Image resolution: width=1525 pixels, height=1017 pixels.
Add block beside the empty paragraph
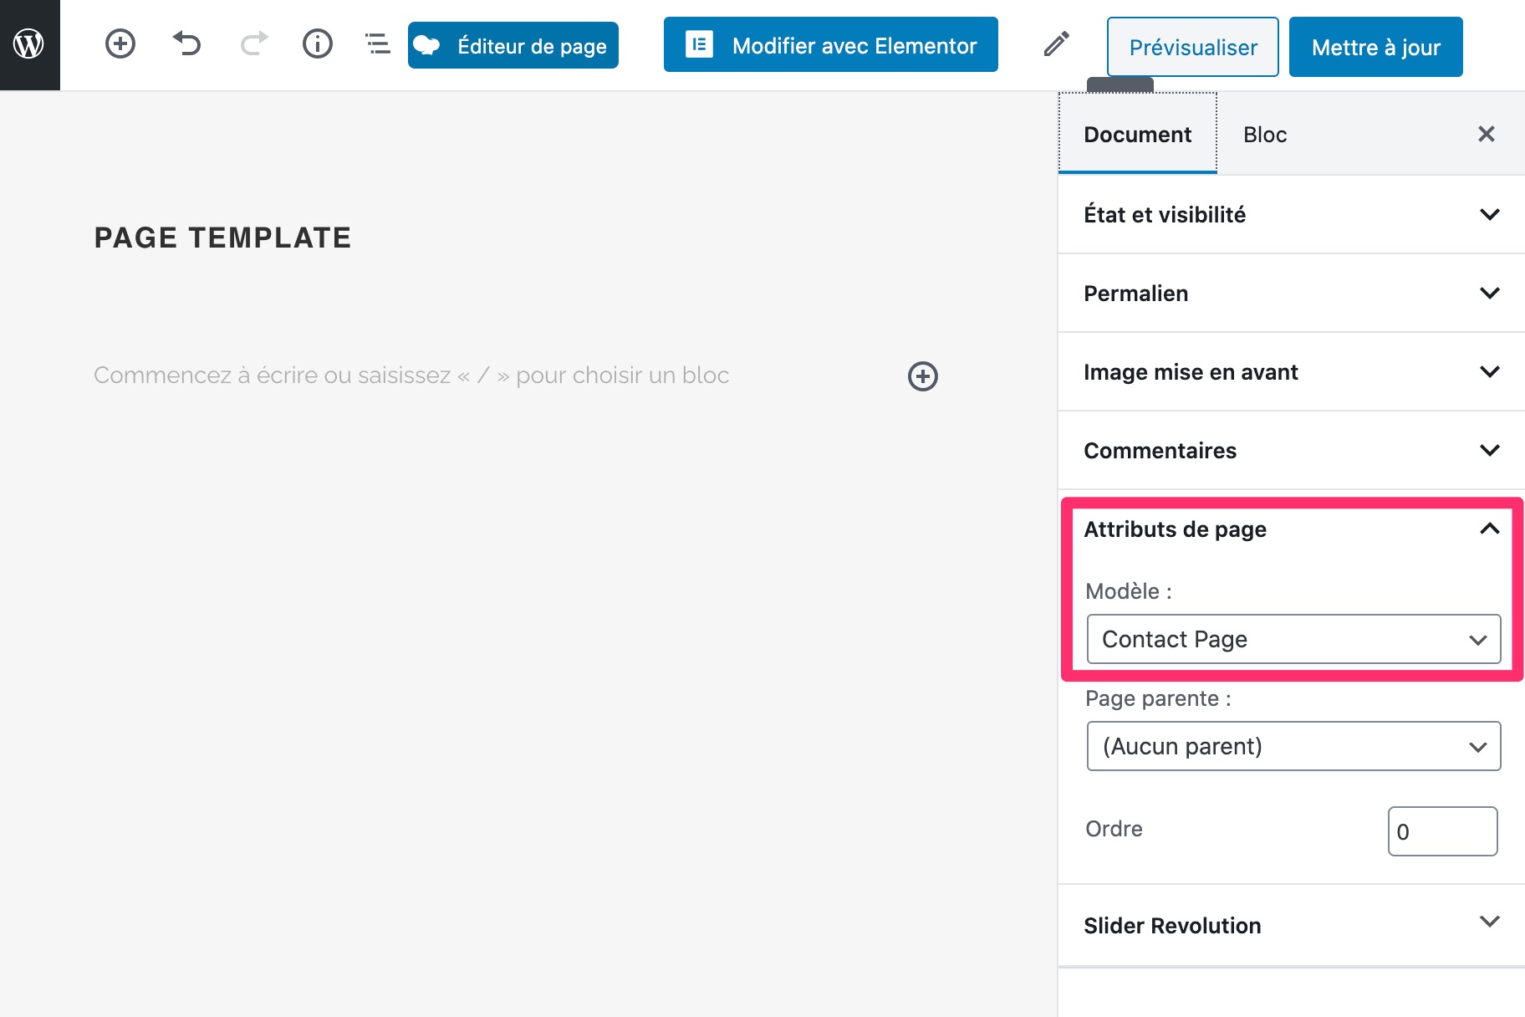(x=922, y=376)
